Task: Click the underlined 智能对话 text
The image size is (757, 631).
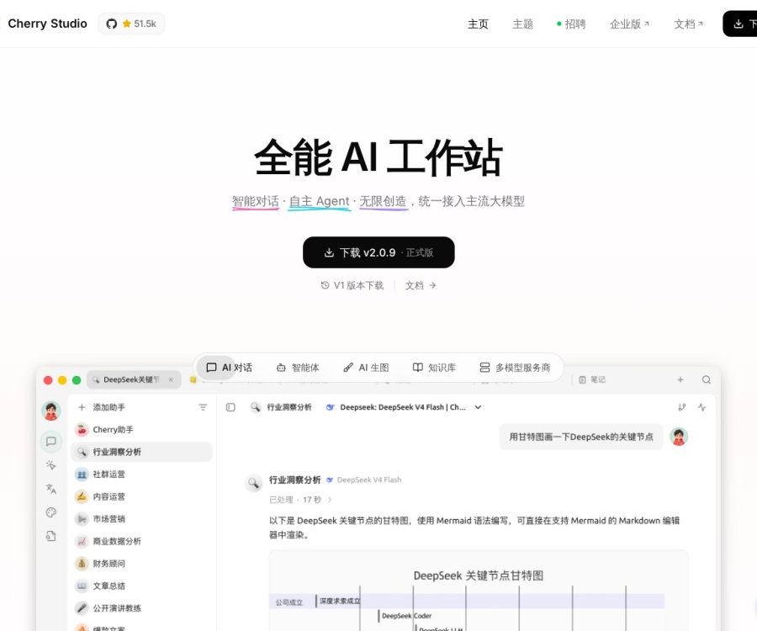Action: click(256, 201)
